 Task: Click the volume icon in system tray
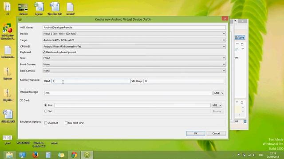pyautogui.click(x=254, y=155)
